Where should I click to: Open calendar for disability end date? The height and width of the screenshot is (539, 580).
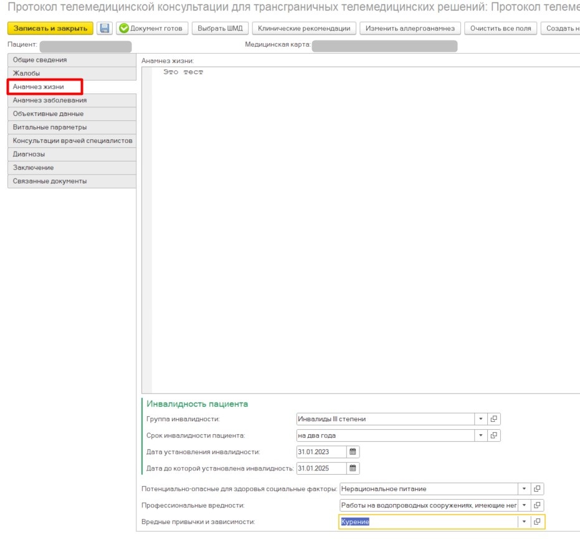353,468
